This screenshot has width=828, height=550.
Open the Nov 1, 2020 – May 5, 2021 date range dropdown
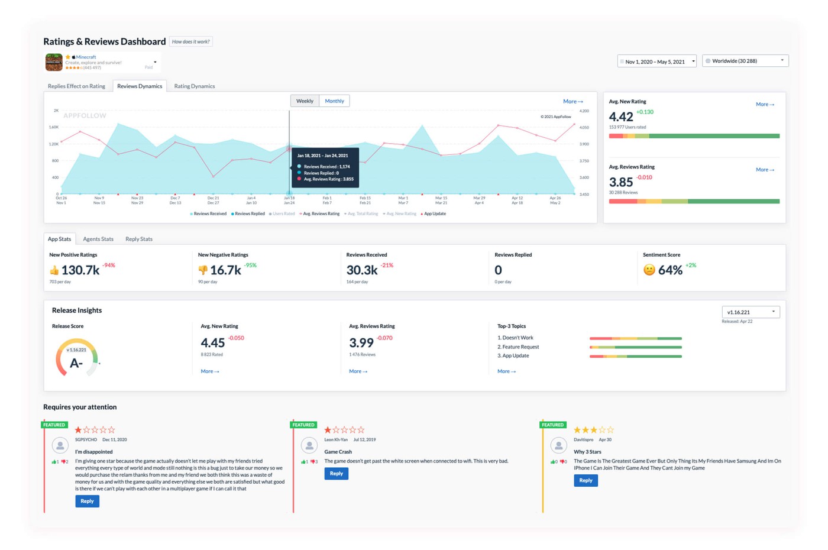tap(656, 62)
